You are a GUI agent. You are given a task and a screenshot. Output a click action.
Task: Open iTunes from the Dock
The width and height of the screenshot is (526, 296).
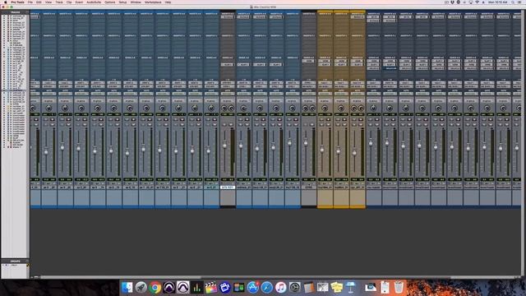(281, 287)
